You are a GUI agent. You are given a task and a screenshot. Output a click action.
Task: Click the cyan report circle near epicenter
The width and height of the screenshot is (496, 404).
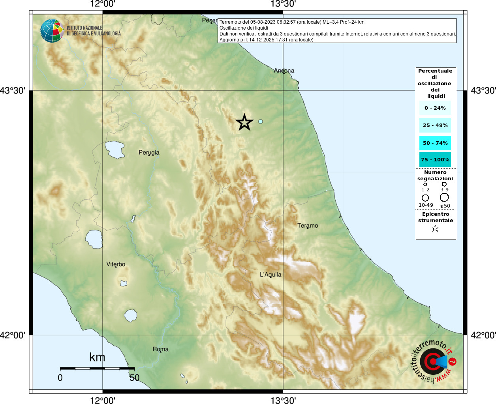point(260,122)
